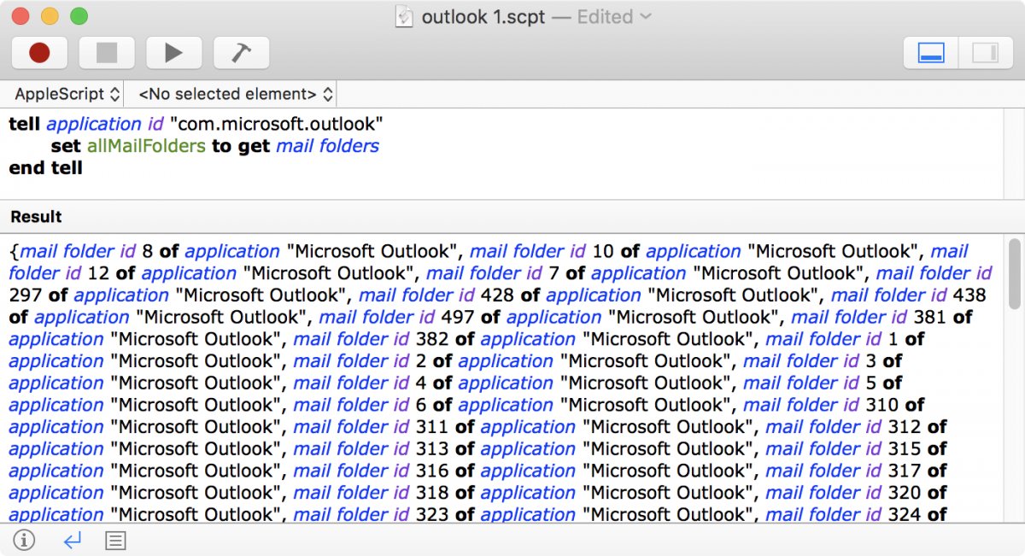Open the event log via list icon
The image size is (1025, 556).
pos(115,540)
